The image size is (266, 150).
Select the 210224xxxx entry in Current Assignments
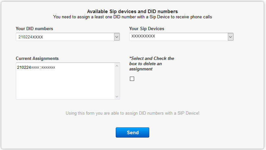[x=36, y=67]
